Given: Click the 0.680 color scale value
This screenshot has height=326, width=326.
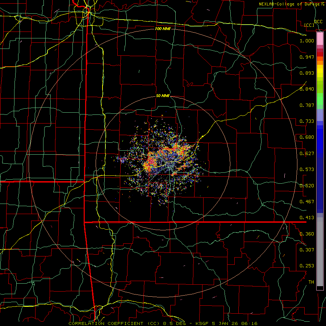Looking at the screenshot, I should point(307,137).
